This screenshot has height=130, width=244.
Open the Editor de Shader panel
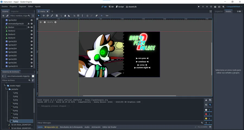(110, 127)
